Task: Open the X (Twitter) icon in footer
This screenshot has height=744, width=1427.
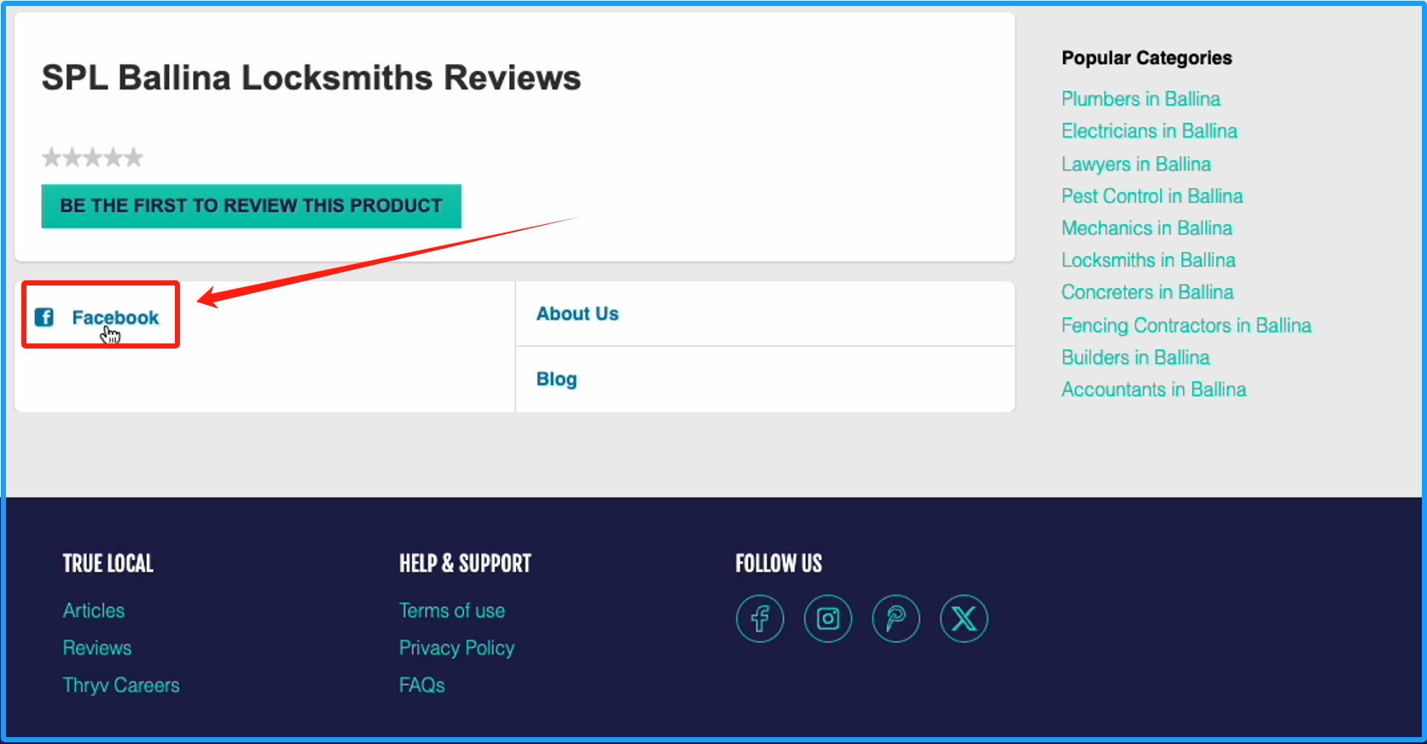Action: [x=964, y=619]
